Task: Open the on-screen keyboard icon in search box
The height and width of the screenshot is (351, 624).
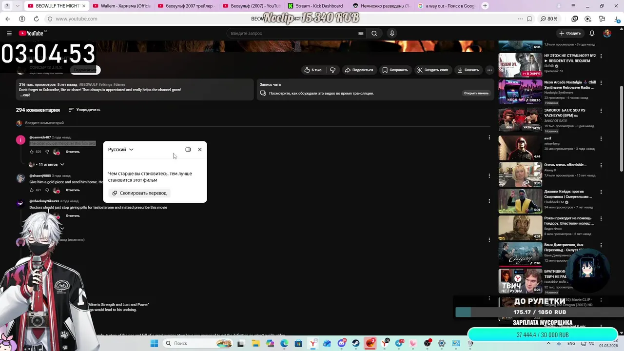Action: (x=361, y=33)
